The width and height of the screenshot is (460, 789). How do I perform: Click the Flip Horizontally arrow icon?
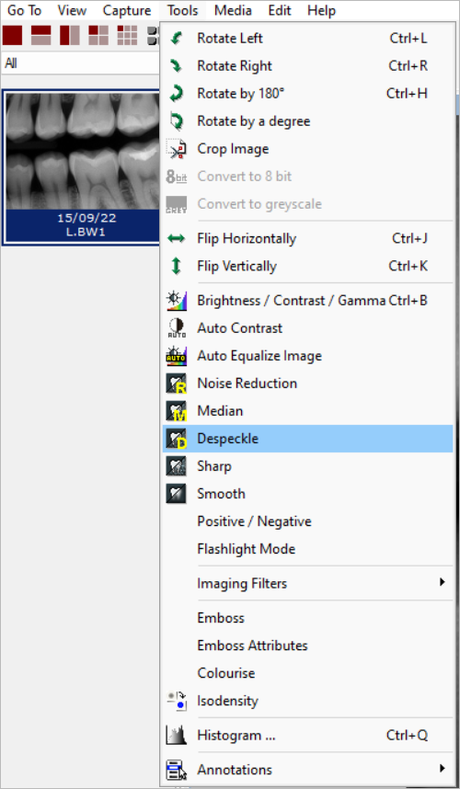tap(176, 238)
